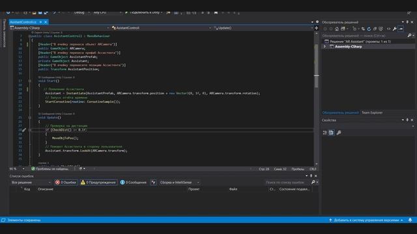
Task: Click the view code icon in Solution Explorer
Action: [x=388, y=29]
